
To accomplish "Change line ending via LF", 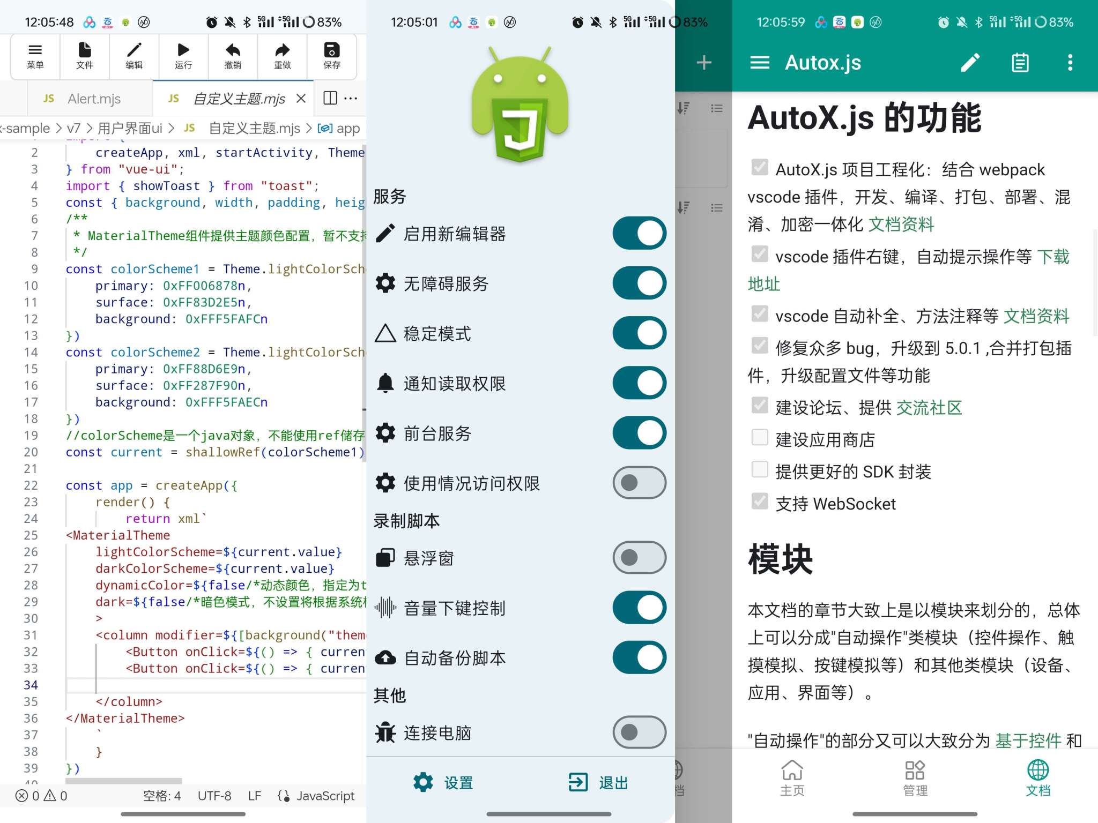I will click(255, 796).
